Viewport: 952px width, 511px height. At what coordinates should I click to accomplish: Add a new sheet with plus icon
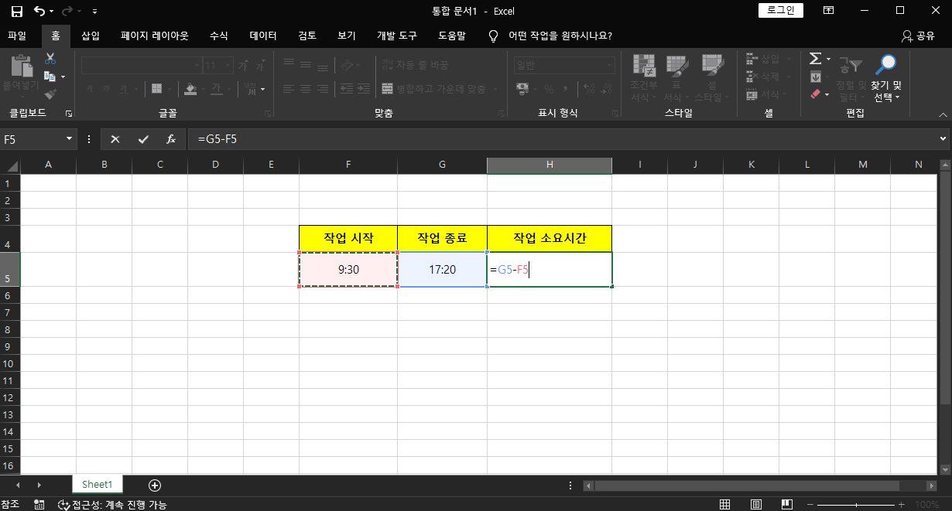coord(155,485)
